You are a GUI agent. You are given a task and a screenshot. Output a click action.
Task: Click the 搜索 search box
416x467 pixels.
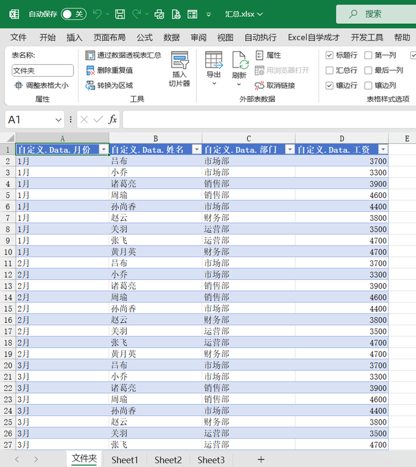tap(376, 14)
